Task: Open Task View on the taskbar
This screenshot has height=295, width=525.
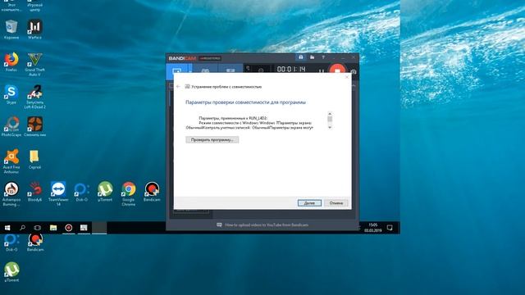Action: point(38,228)
